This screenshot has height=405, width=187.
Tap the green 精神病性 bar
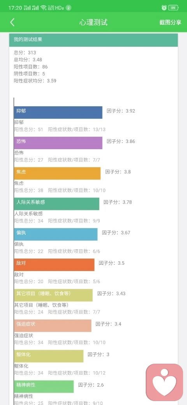pos(44,387)
